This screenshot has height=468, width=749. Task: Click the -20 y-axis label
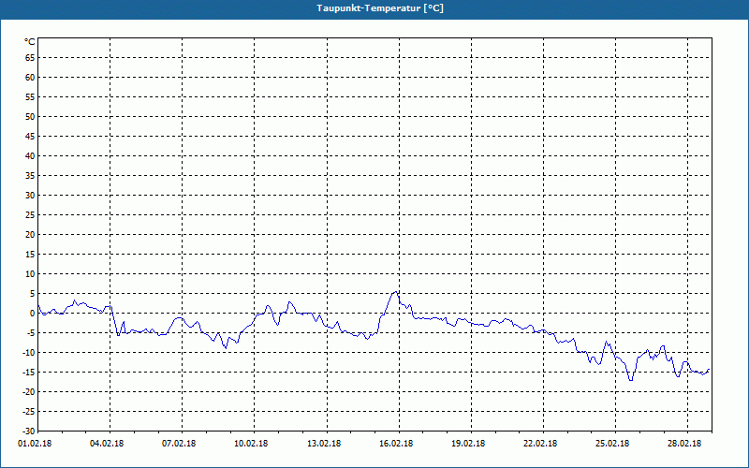pyautogui.click(x=29, y=391)
